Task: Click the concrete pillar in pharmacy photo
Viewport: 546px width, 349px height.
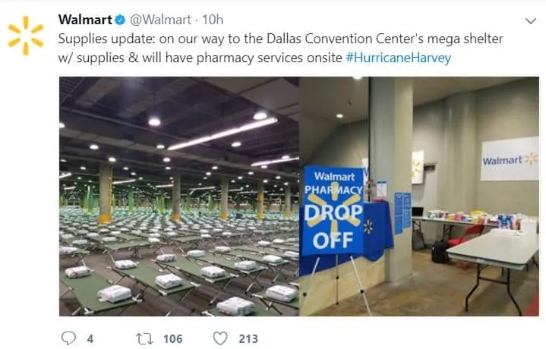Action: point(391,179)
